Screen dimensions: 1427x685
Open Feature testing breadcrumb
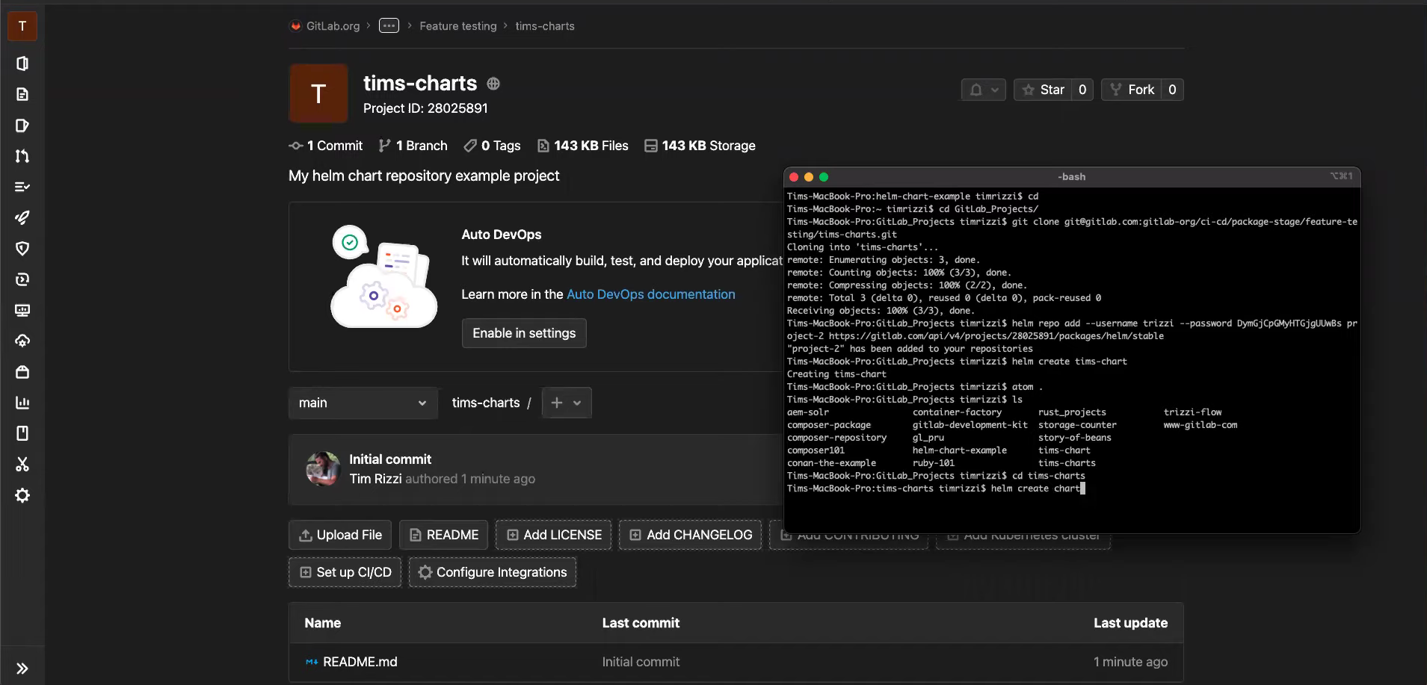[x=458, y=26]
